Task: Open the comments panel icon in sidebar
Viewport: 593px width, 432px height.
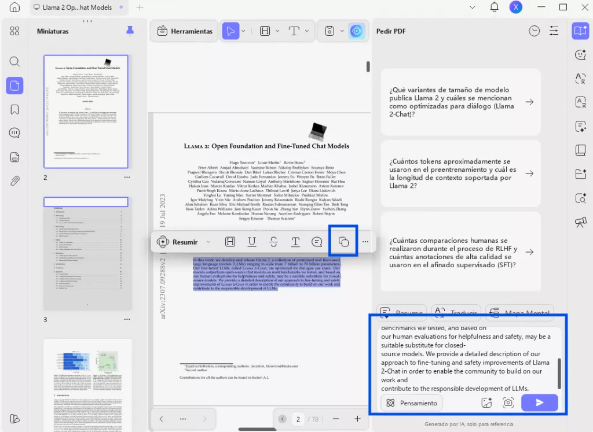Action: [14, 133]
